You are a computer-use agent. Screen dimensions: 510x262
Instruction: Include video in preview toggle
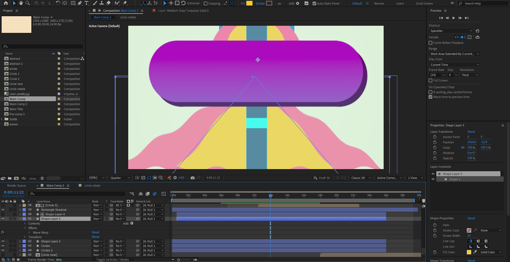pyautogui.click(x=457, y=37)
